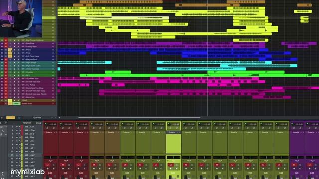
Task: Solo the highlighted light-green mixer channel
Action: [176, 165]
